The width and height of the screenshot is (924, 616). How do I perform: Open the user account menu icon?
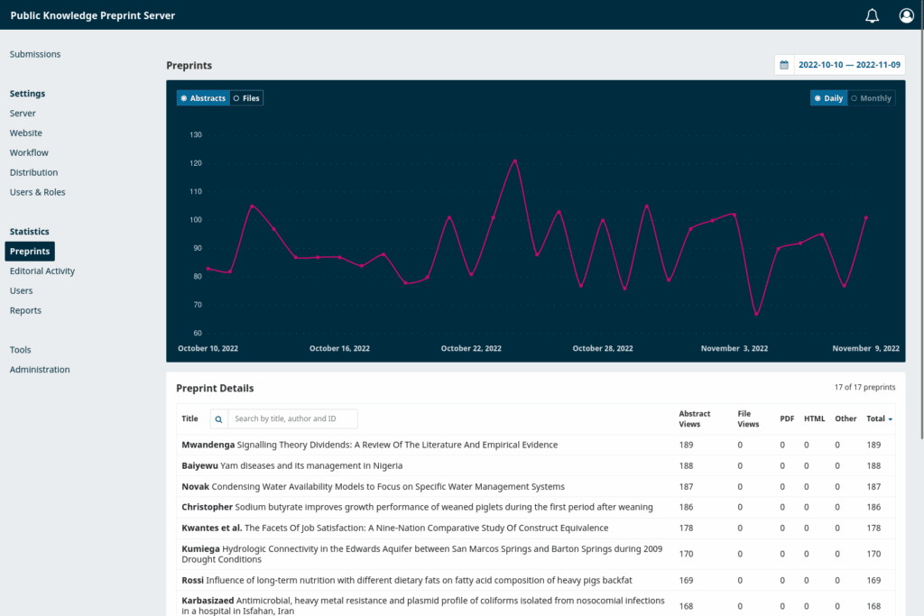point(906,14)
